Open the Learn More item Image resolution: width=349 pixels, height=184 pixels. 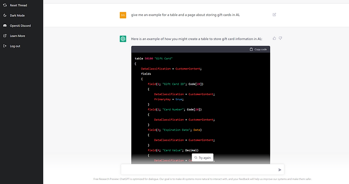22,36
